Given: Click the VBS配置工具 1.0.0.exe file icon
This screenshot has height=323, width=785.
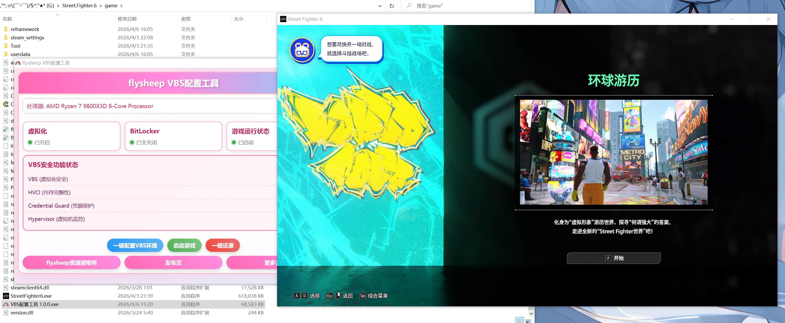Looking at the screenshot, I should point(6,304).
